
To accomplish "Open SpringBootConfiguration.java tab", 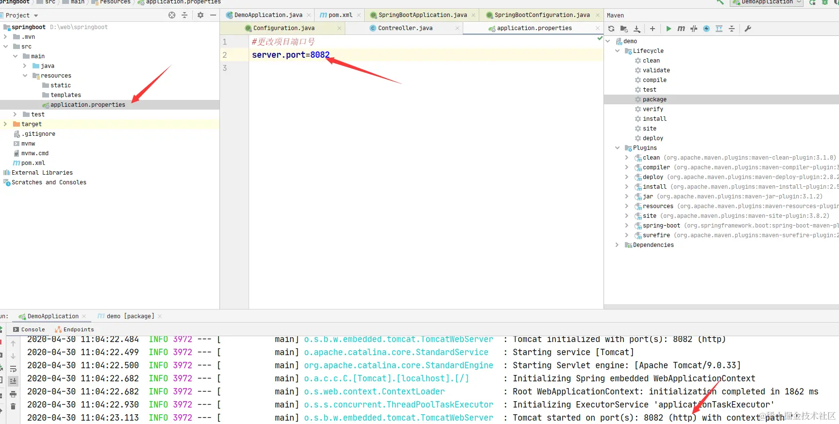I will (542, 15).
